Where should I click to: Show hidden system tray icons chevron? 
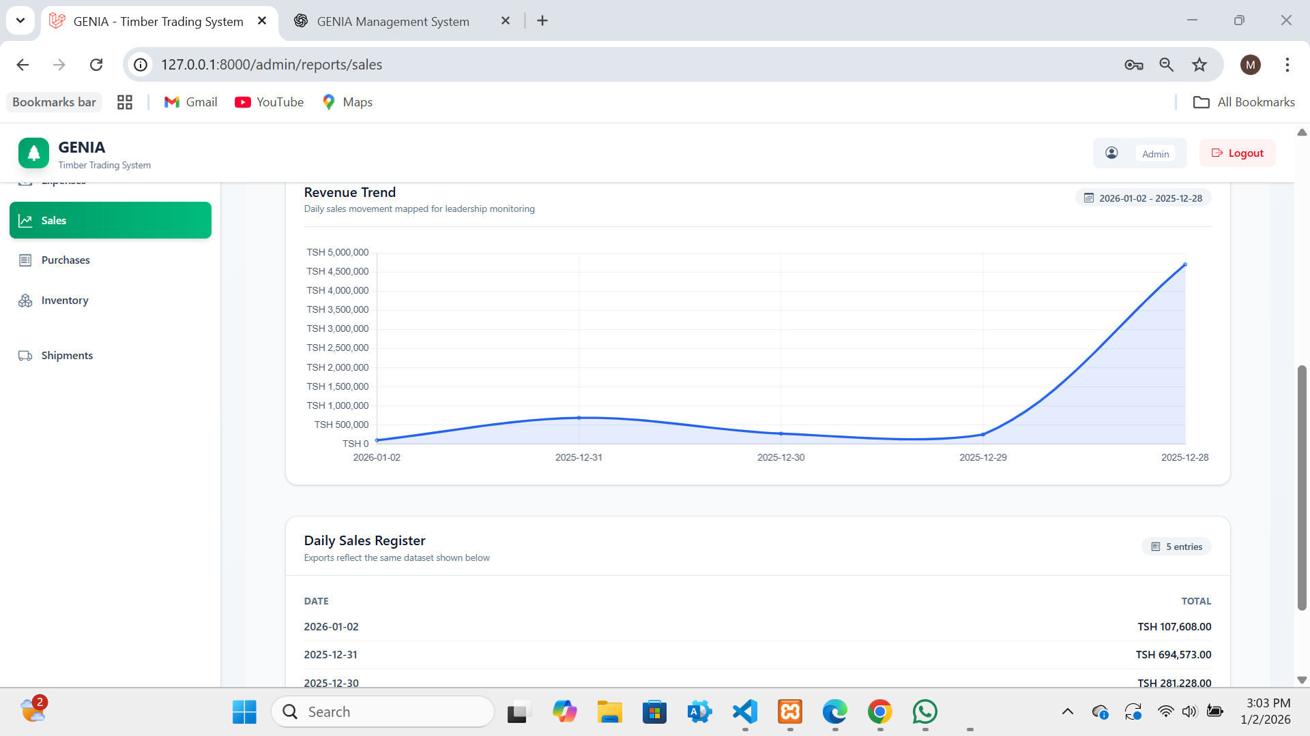(1068, 712)
